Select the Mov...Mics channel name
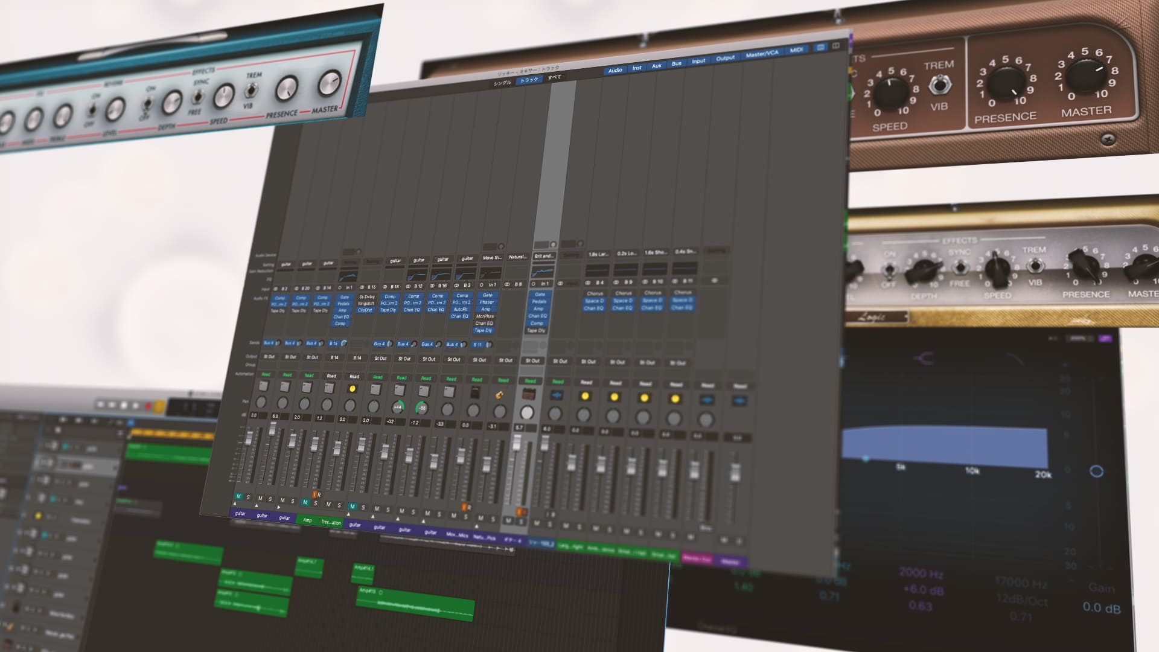Image resolution: width=1159 pixels, height=652 pixels. (456, 534)
